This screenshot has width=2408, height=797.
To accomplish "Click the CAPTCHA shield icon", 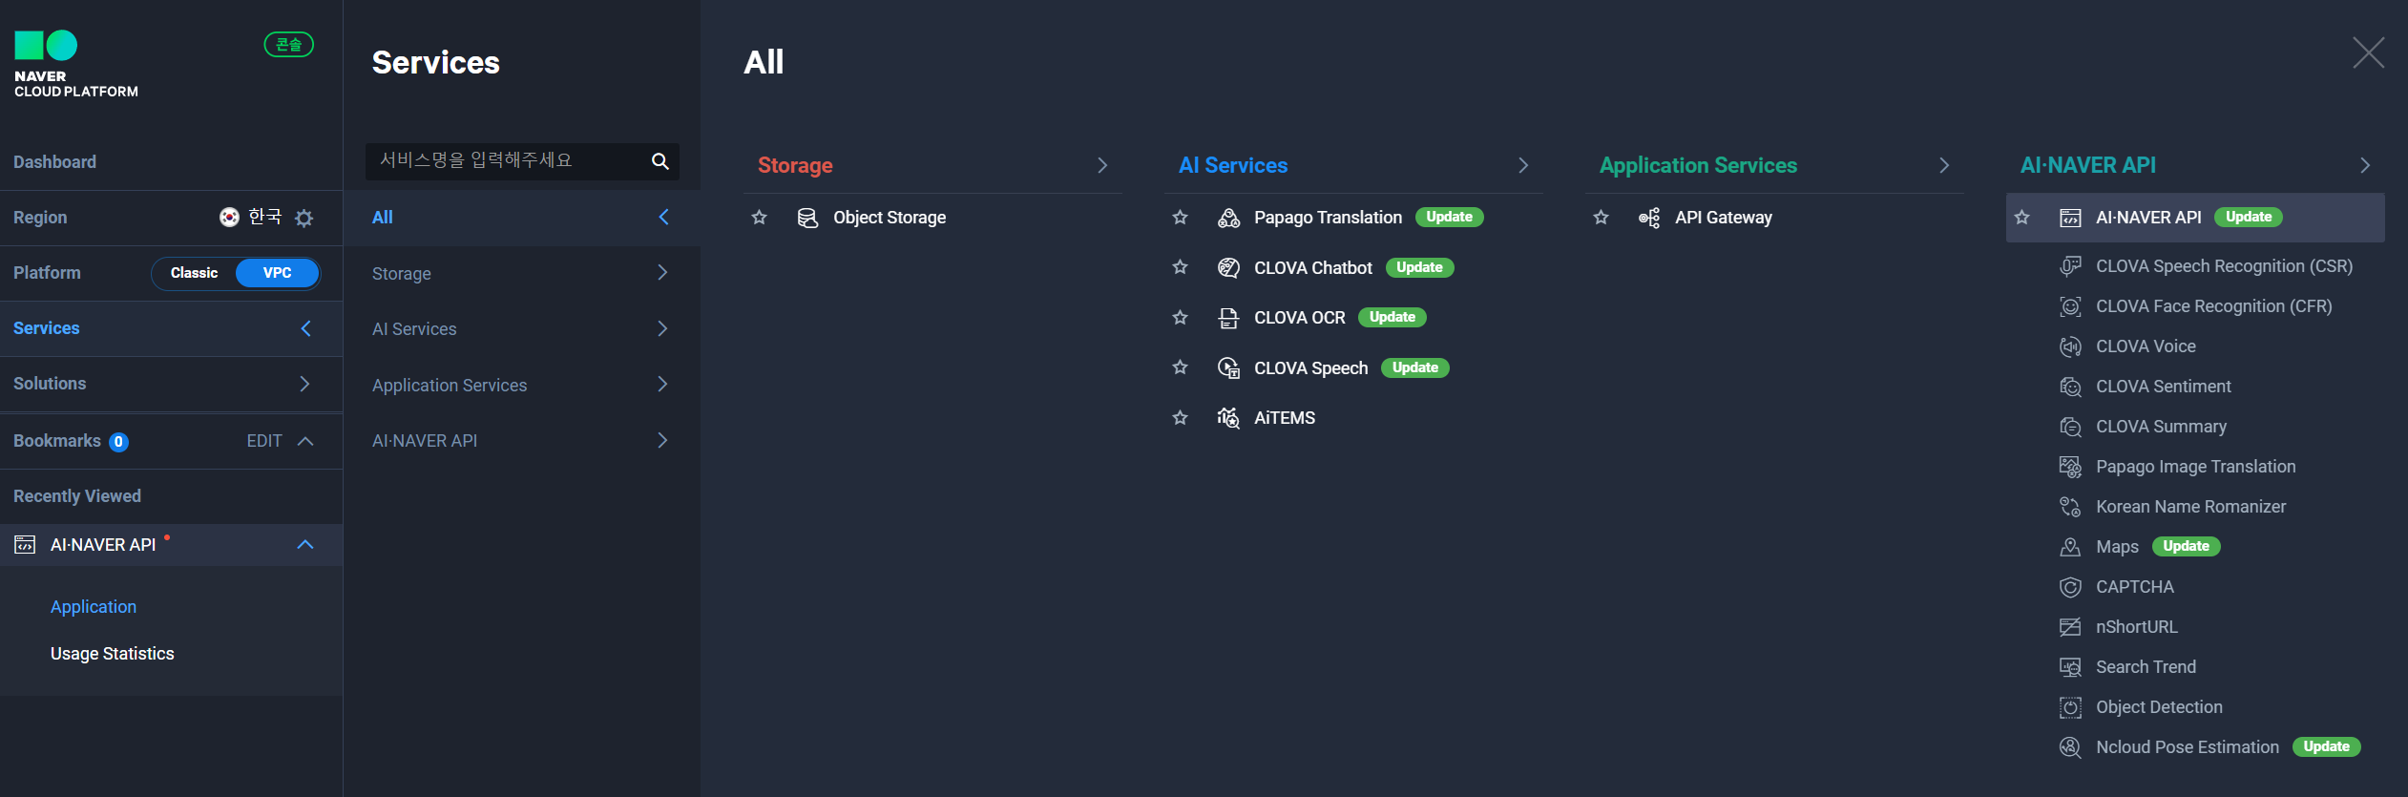I will [x=2070, y=587].
